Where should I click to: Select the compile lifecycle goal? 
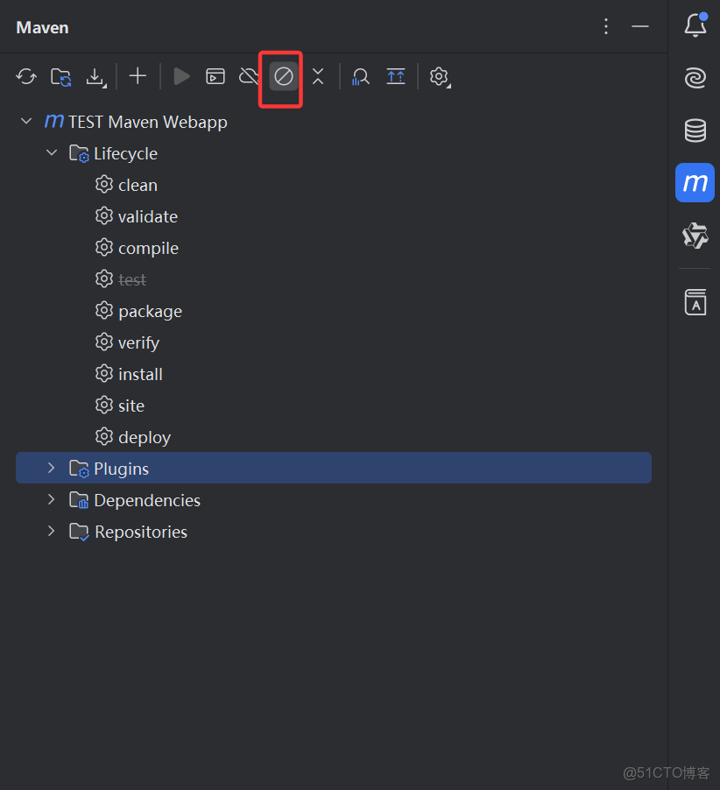coord(148,249)
